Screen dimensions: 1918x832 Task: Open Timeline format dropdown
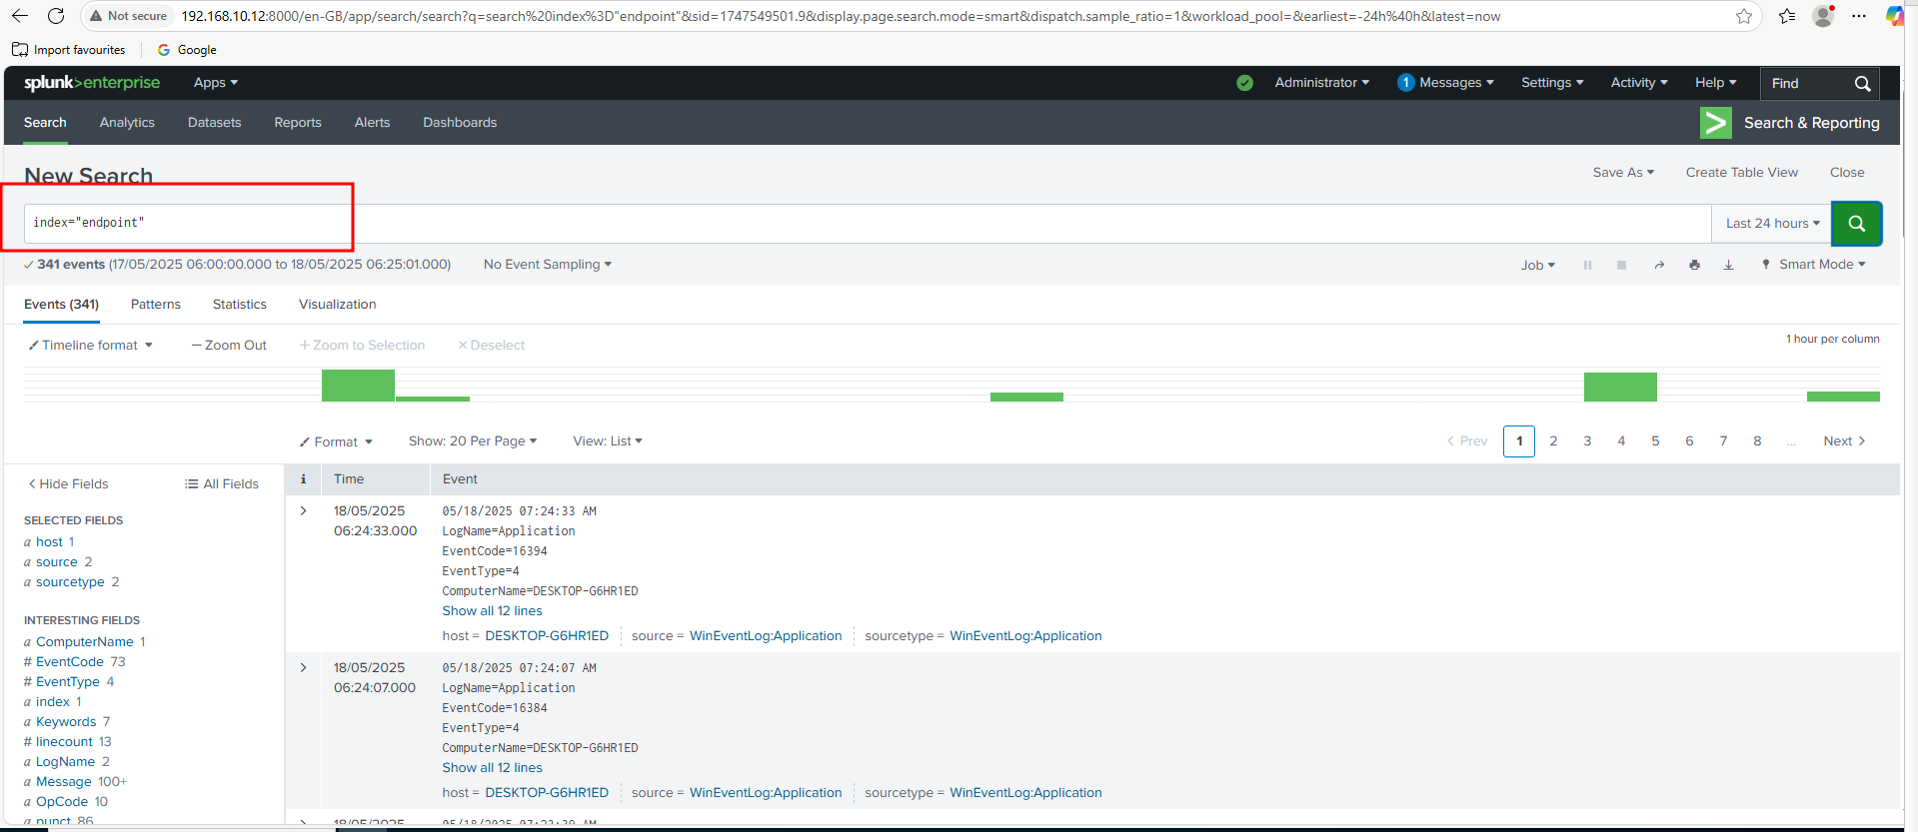(90, 346)
